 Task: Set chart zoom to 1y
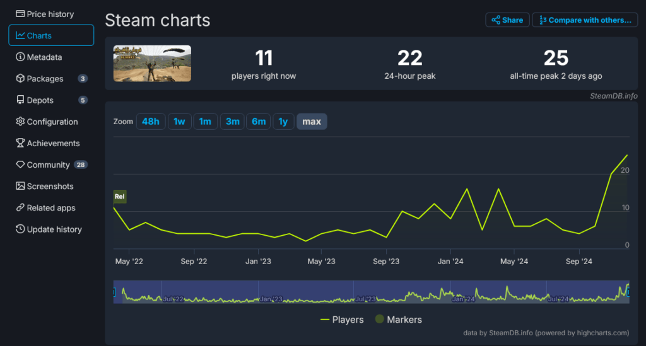[283, 122]
